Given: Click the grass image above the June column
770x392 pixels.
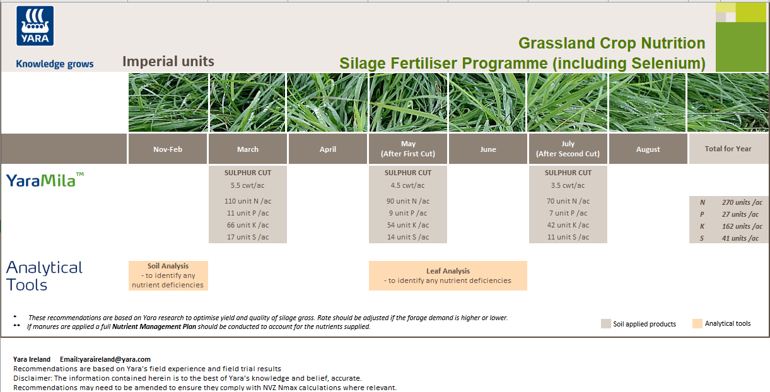Looking at the screenshot, I should coord(487,102).
